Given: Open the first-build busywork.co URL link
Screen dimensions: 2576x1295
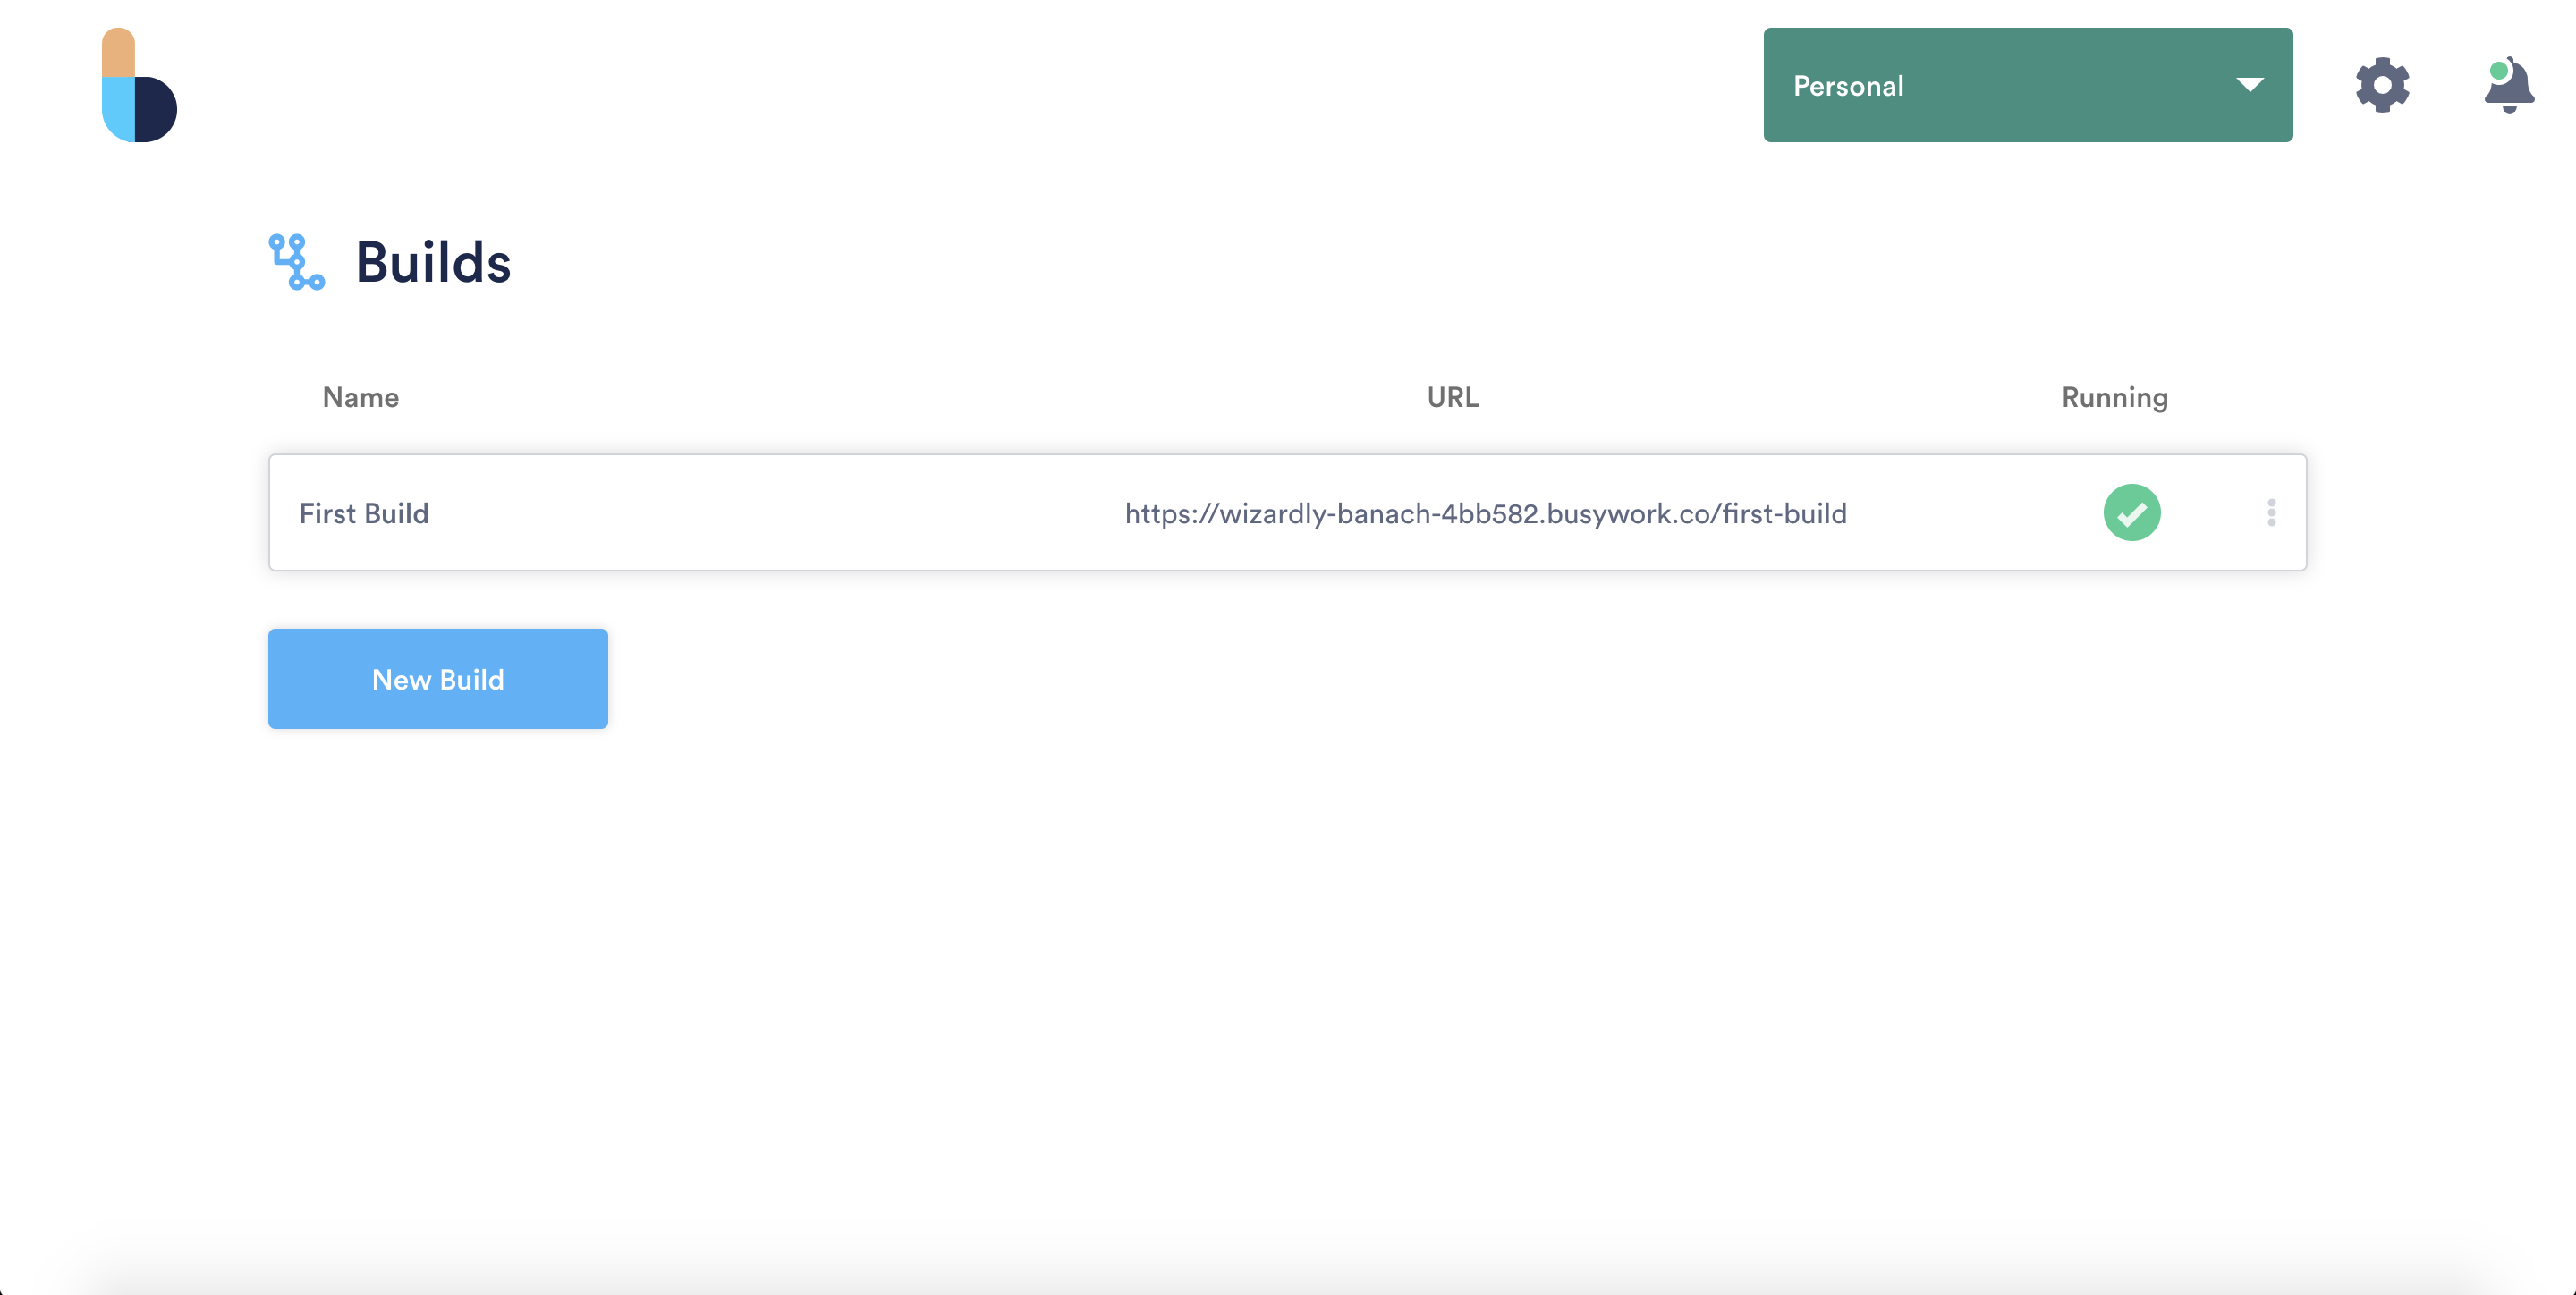Looking at the screenshot, I should (1485, 513).
